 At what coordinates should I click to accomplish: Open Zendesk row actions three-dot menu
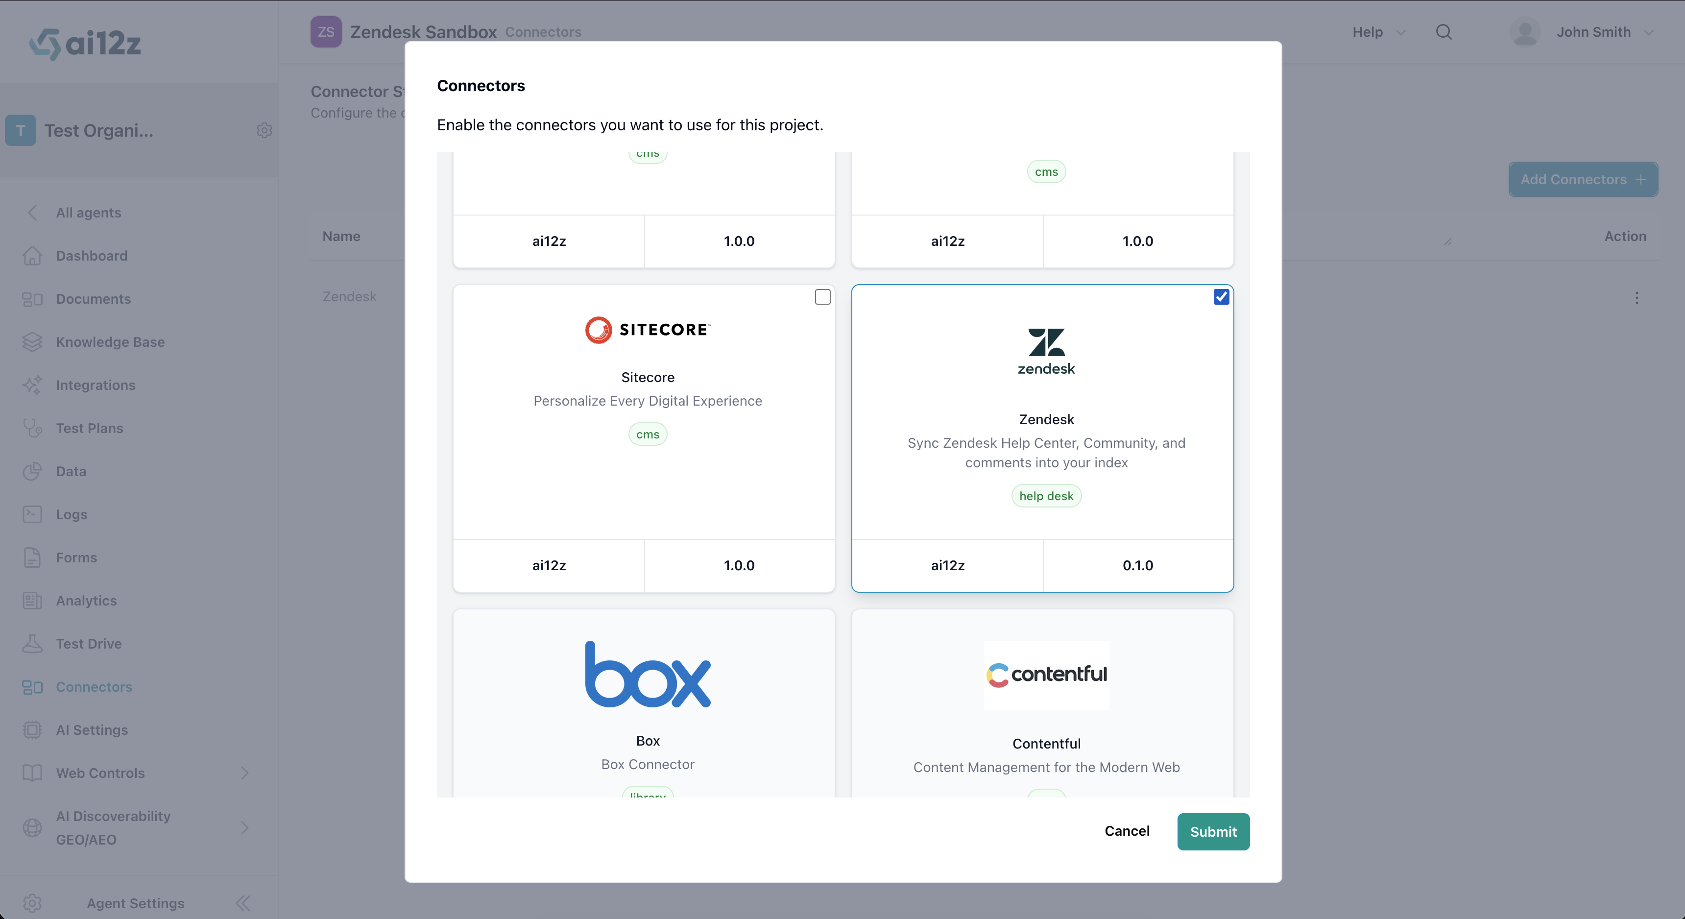(x=1637, y=298)
